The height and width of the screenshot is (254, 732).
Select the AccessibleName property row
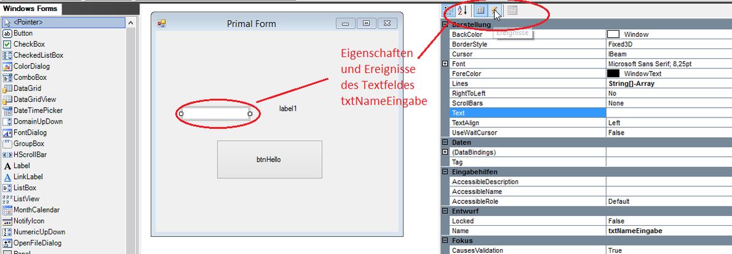(590, 192)
